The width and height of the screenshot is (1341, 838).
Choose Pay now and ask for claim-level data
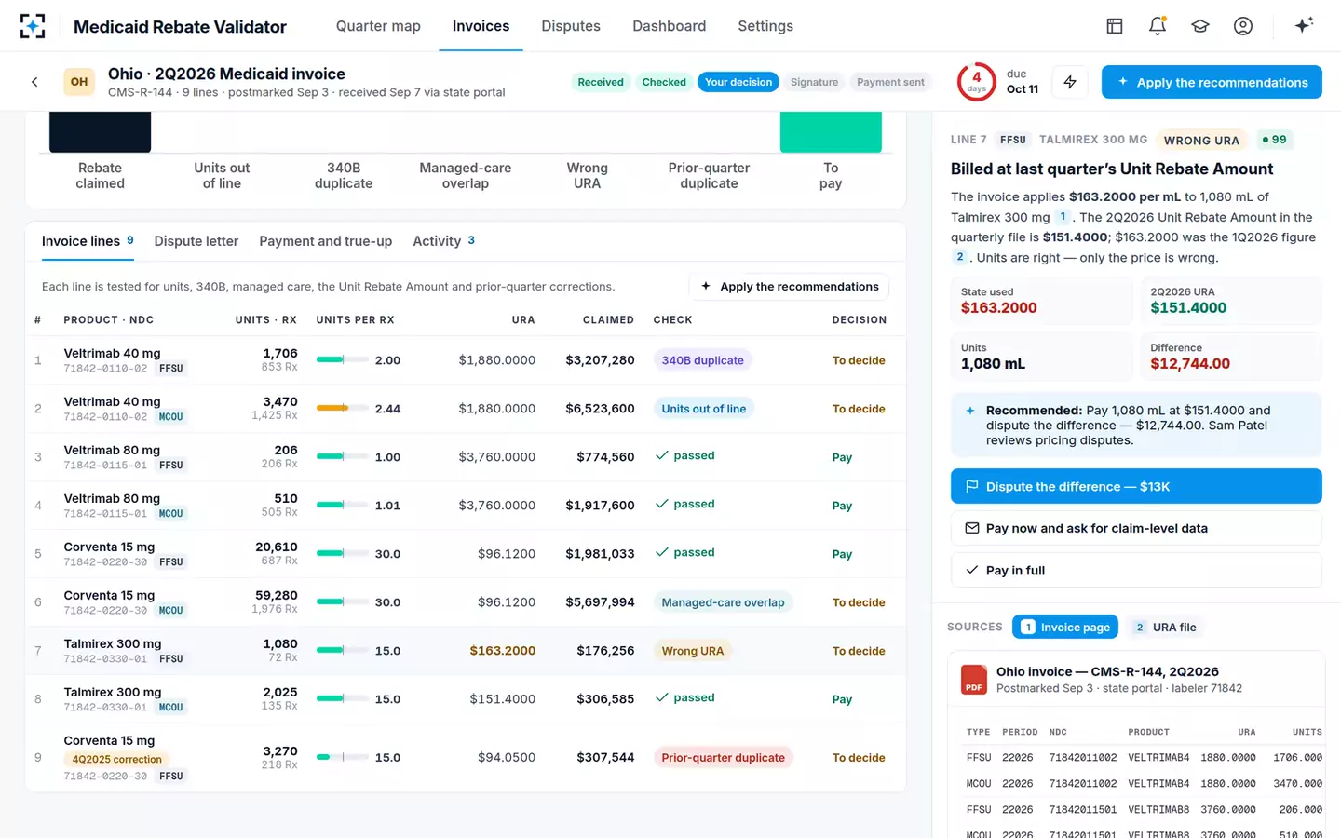coord(1136,528)
